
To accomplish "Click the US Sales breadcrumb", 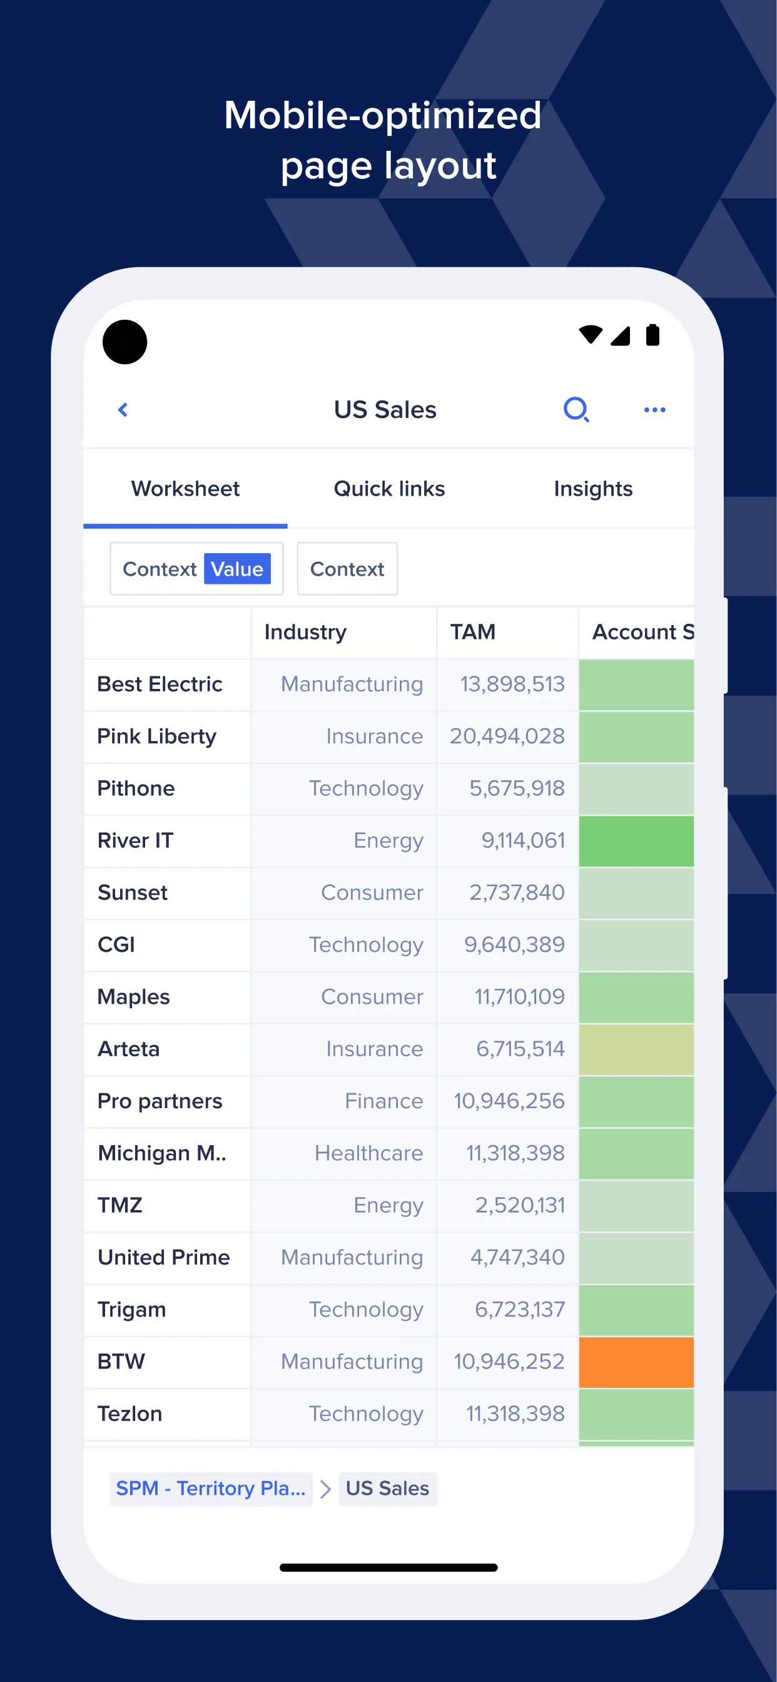I will (387, 1489).
